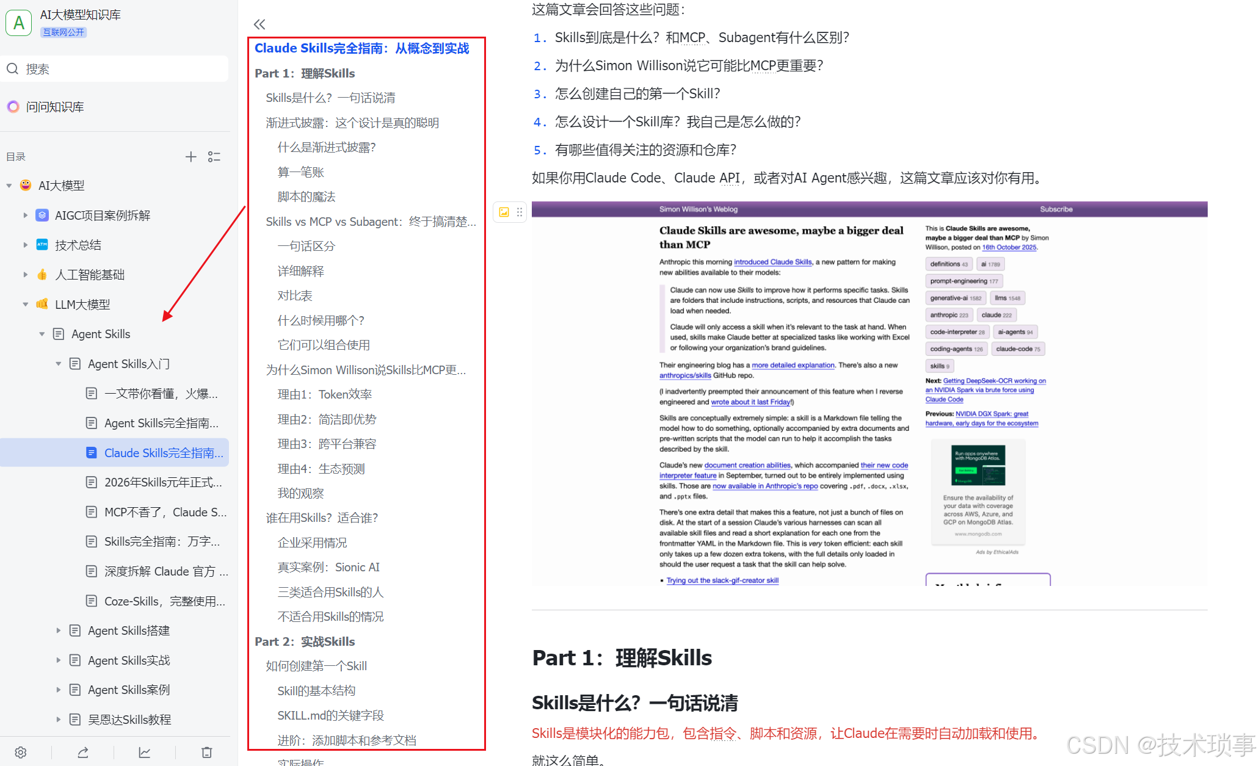Open the directory list view options icon
Image resolution: width=1259 pixels, height=766 pixels.
coord(214,157)
